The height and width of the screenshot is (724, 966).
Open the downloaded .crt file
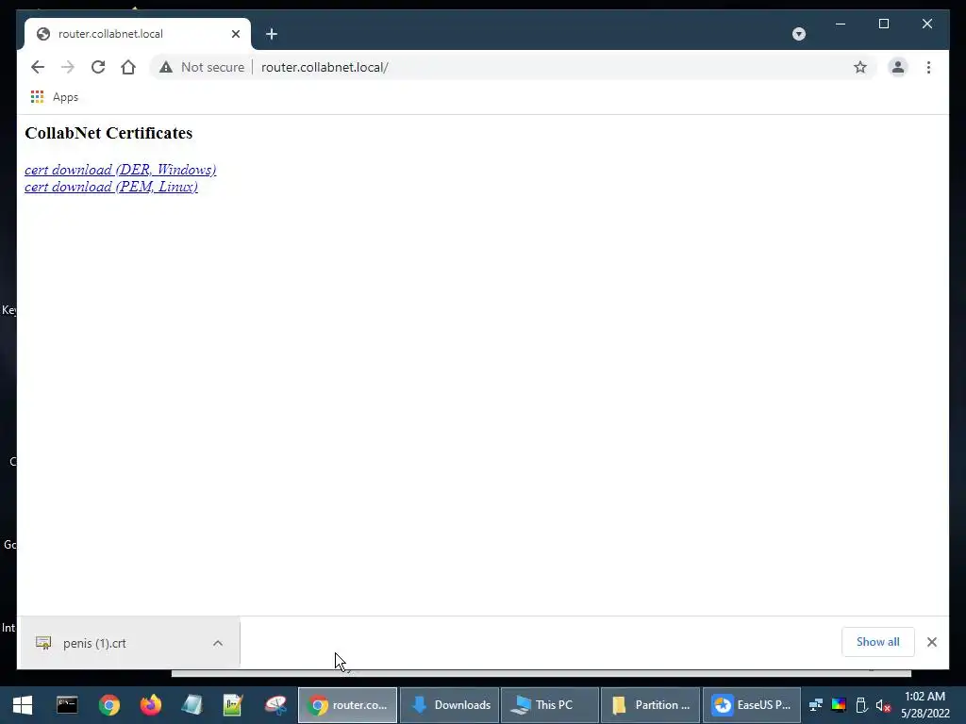point(94,643)
